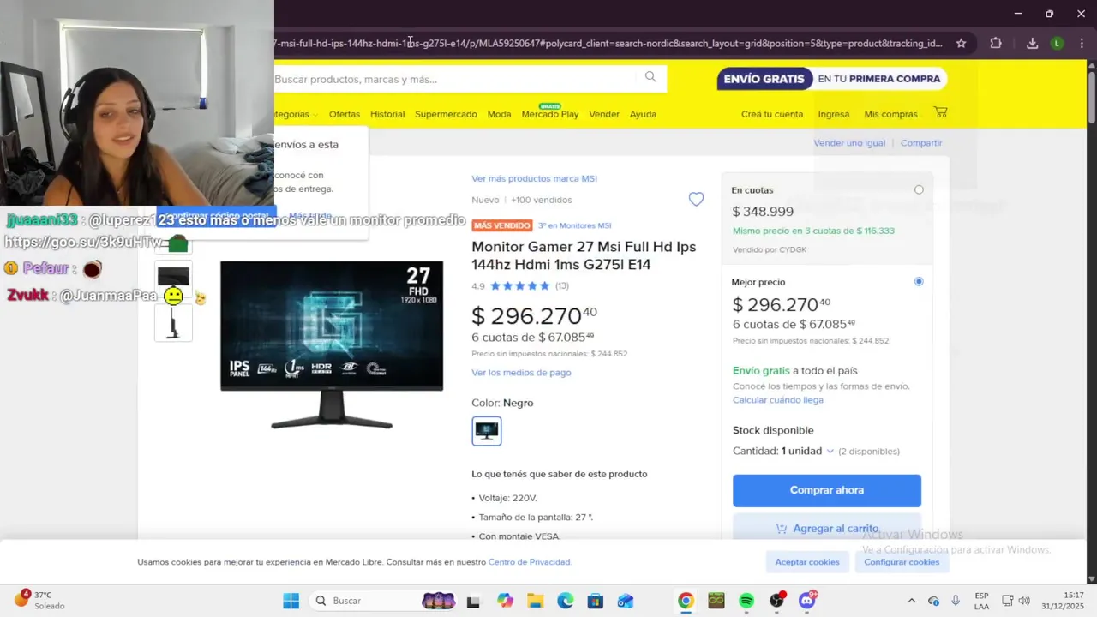This screenshot has width=1097, height=617.
Task: Click 'Aceptar cookies' button
Action: click(807, 562)
